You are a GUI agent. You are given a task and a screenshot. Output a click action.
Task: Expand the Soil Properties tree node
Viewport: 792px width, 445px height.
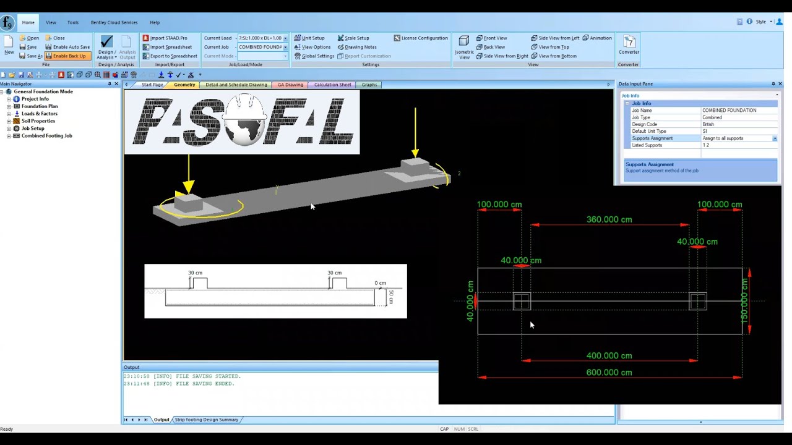(9, 121)
